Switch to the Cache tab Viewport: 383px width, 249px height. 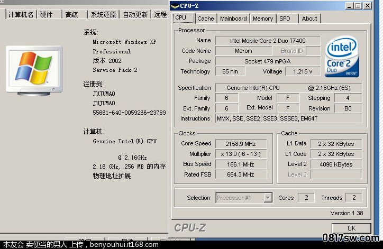point(206,19)
